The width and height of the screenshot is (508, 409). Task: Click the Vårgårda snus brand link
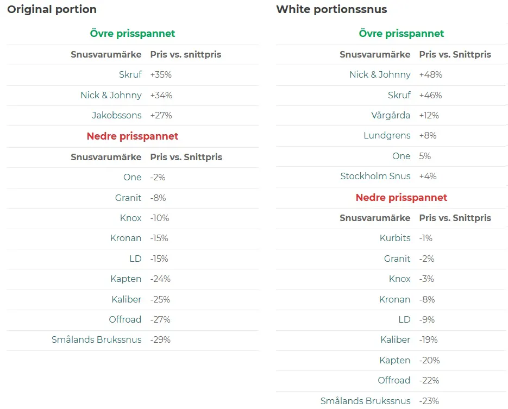coord(391,115)
